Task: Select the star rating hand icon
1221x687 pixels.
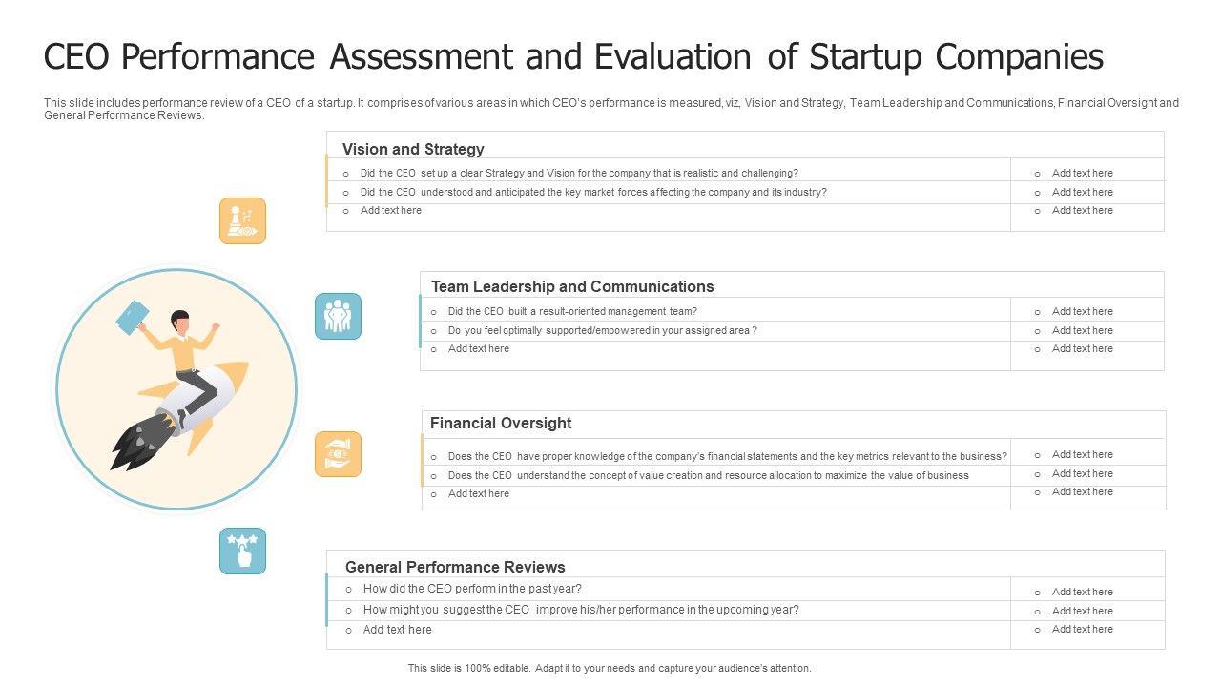Action: point(242,552)
